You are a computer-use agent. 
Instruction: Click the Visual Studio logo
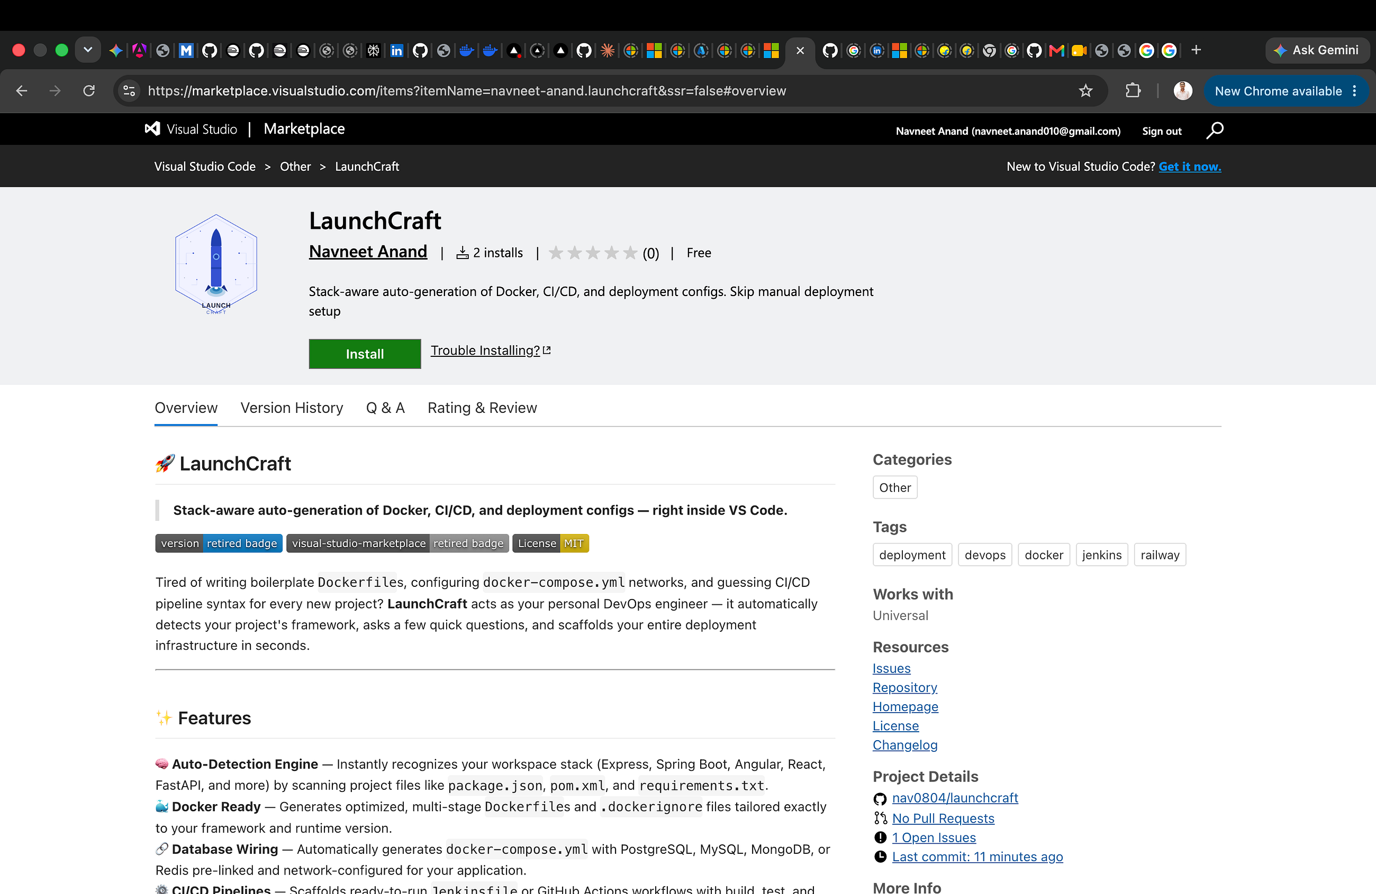point(191,129)
